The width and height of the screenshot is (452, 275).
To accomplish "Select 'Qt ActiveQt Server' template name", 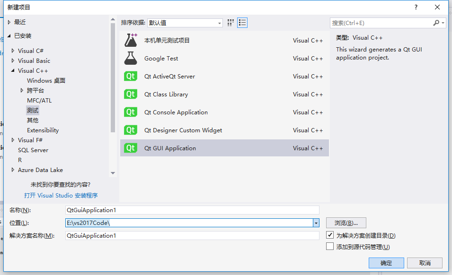I will pos(169,76).
